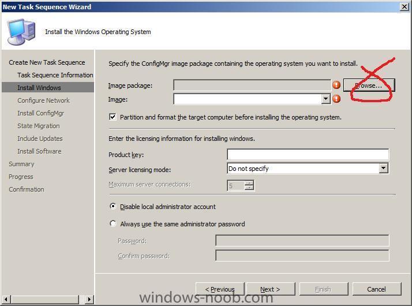Image resolution: width=412 pixels, height=306 pixels.
Task: Open the Install ConfigMgr step
Action: tap(41, 113)
